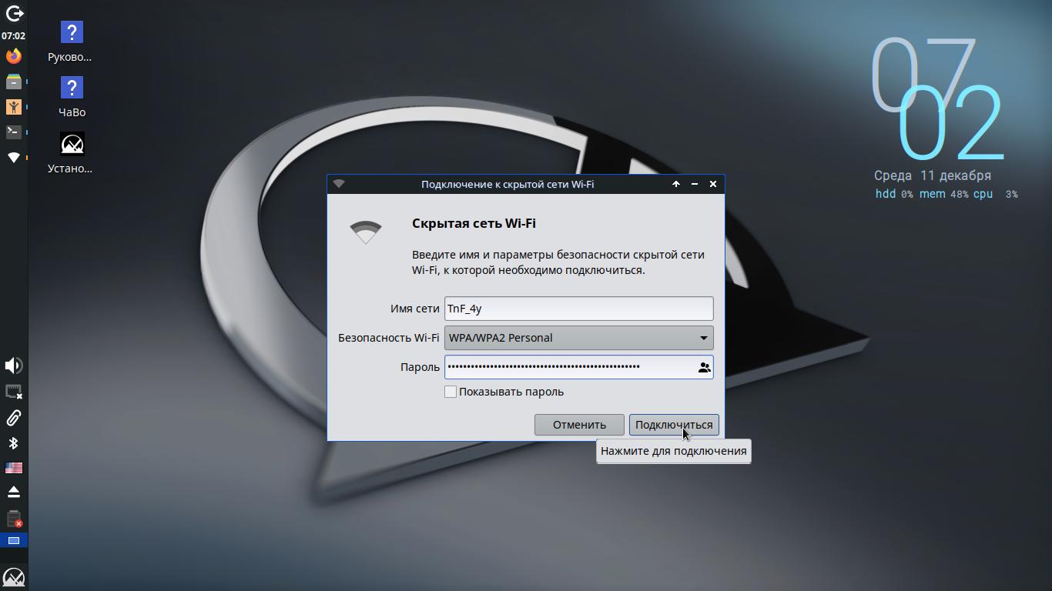Open the Bluetooth tray icon
This screenshot has width=1052, height=591.
[14, 443]
